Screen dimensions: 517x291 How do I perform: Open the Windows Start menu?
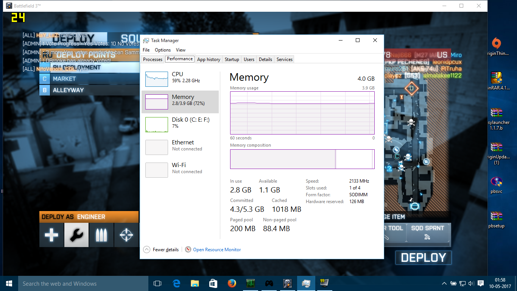9,283
